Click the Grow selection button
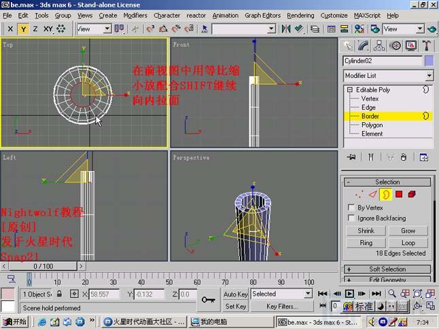Screen dimensions: 439x329 coord(408,231)
